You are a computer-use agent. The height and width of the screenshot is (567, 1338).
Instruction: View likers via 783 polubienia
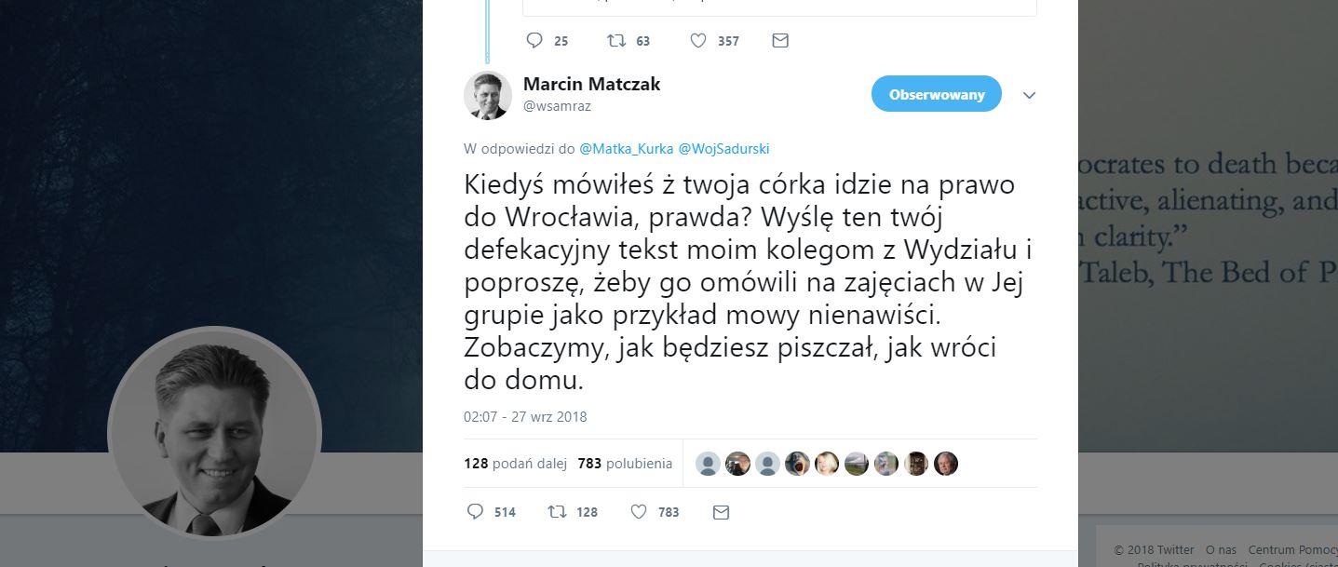(625, 463)
